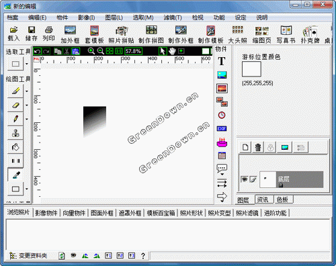
Task: Click the cursor position color swatch
Action: (251, 69)
